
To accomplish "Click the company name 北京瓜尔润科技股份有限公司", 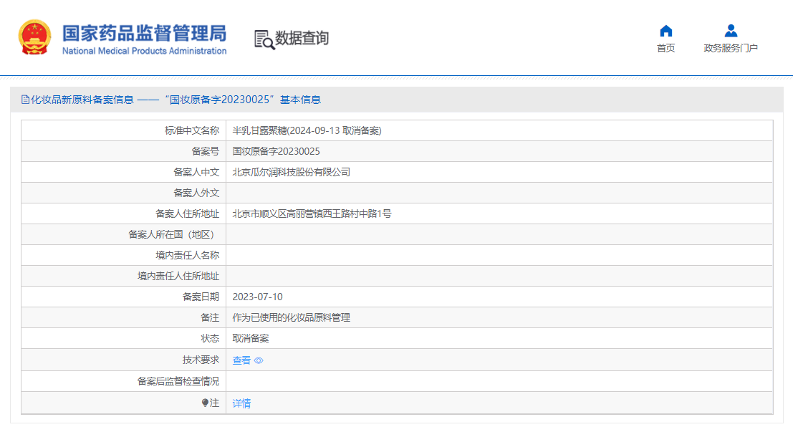I will tap(291, 172).
